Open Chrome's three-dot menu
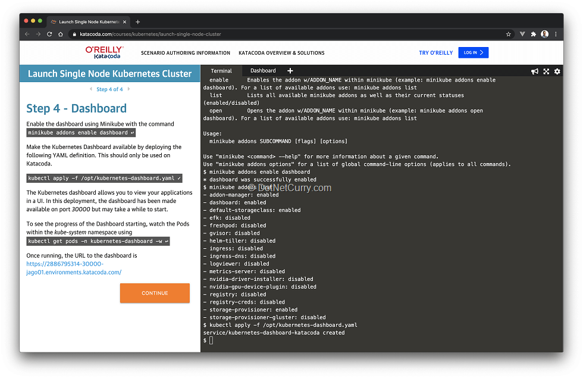 pyautogui.click(x=556, y=35)
